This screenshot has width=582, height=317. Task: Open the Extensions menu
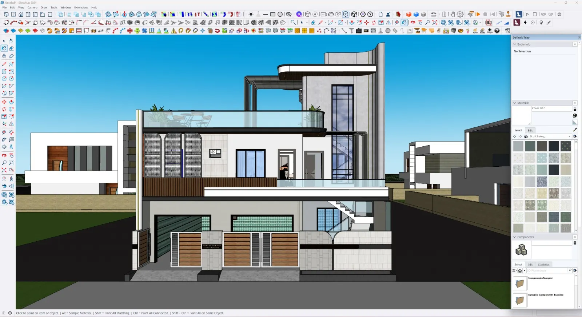click(x=81, y=7)
